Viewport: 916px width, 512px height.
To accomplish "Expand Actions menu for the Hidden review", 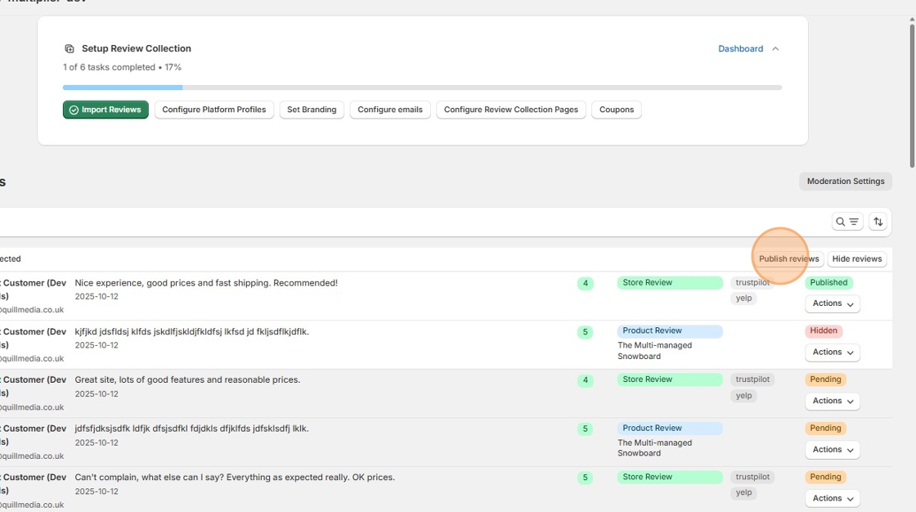I will 833,353.
